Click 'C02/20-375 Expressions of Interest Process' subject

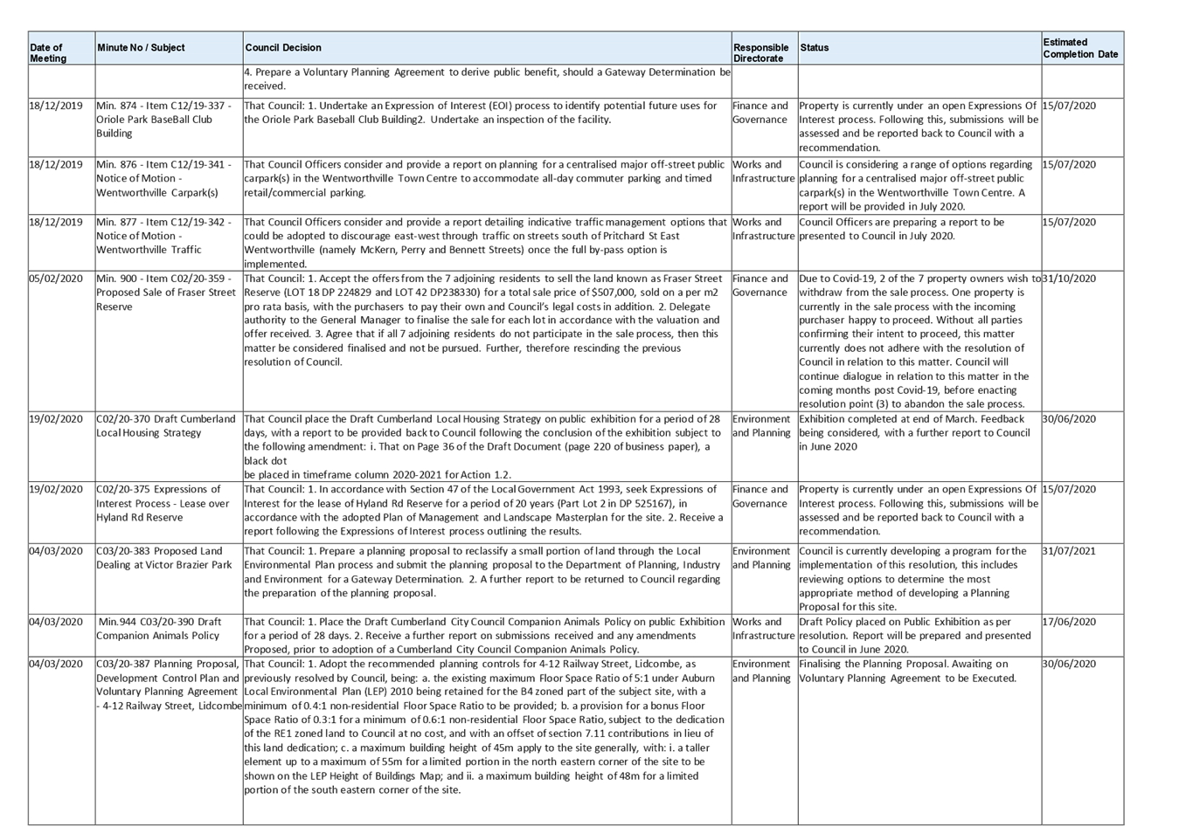point(163,504)
